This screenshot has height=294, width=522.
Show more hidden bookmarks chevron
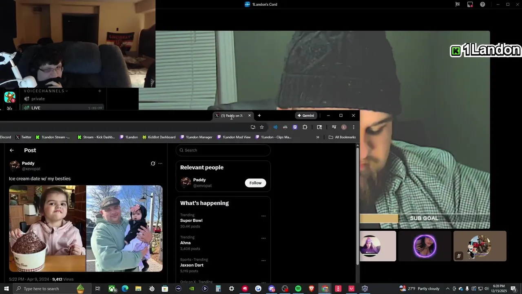[x=318, y=137]
